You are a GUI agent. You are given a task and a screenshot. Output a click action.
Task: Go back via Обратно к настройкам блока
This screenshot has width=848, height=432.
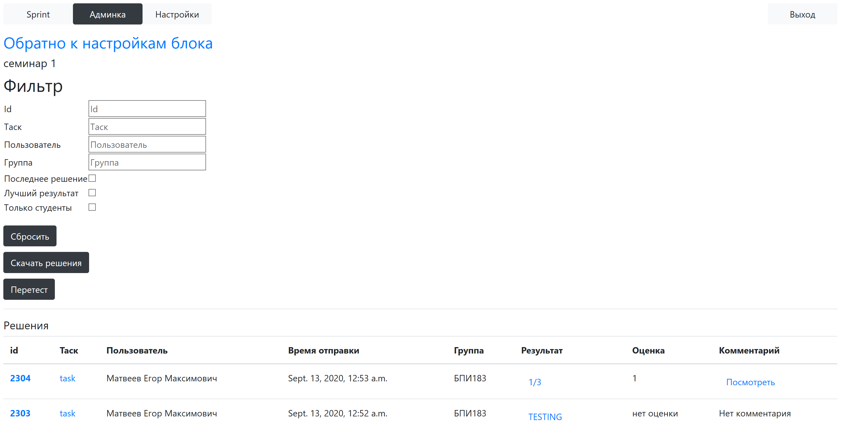click(108, 43)
